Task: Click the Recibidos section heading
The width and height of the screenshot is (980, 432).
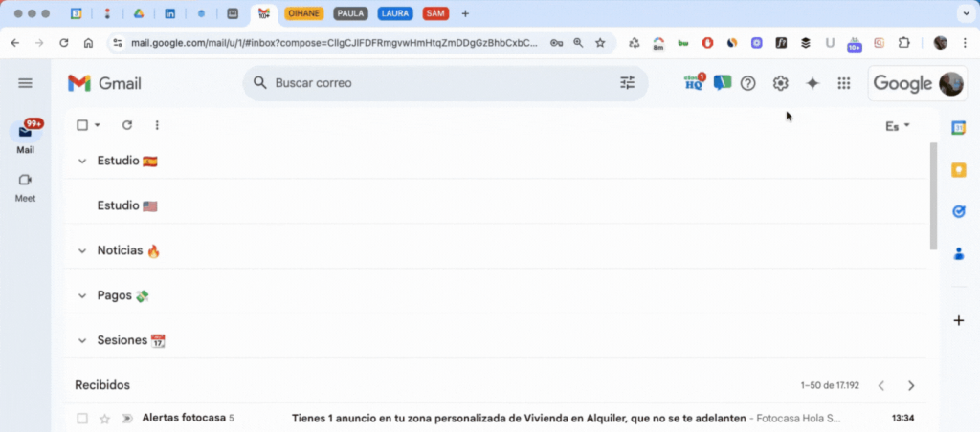Action: (x=102, y=385)
